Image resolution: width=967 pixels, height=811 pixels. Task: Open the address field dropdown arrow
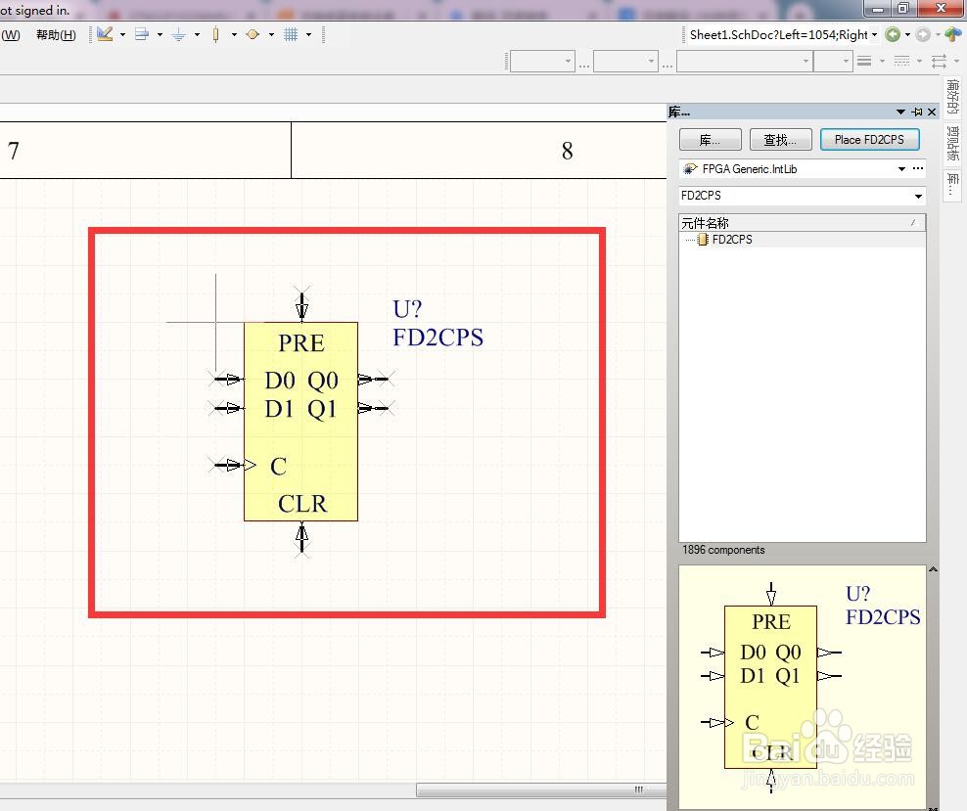(874, 34)
